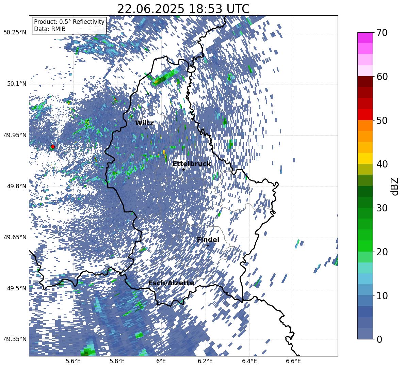Click the 30 tick on colorbar
The height and width of the screenshot is (368, 403).
pyautogui.click(x=382, y=208)
